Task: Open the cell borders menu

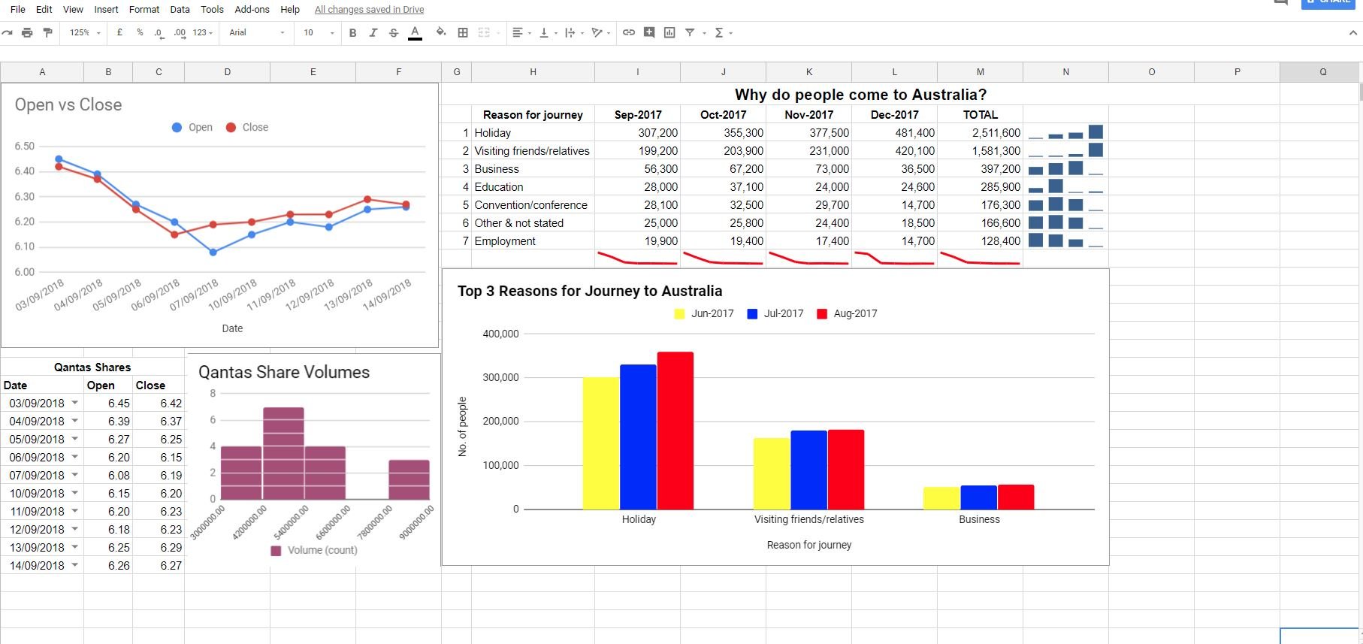Action: [463, 32]
